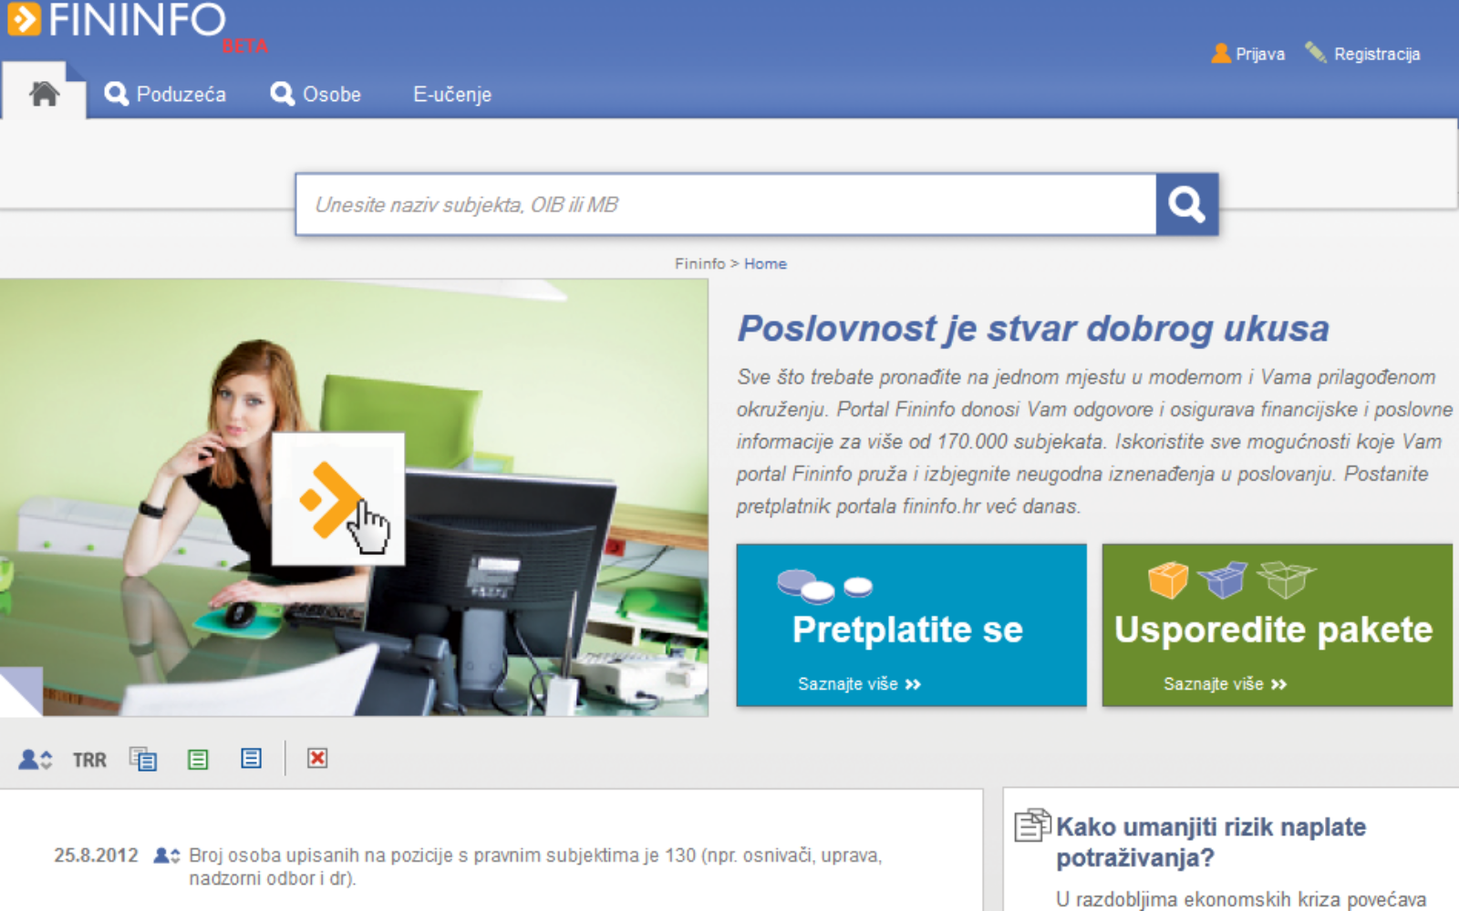Select the TRR filter icon

tap(89, 760)
